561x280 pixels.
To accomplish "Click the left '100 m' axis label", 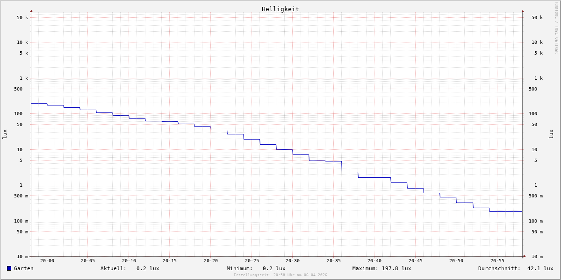I will click(x=21, y=221).
